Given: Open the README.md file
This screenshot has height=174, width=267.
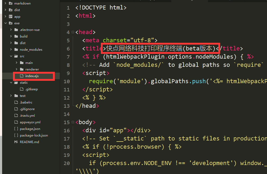Looking at the screenshot, I should pos(29,142).
